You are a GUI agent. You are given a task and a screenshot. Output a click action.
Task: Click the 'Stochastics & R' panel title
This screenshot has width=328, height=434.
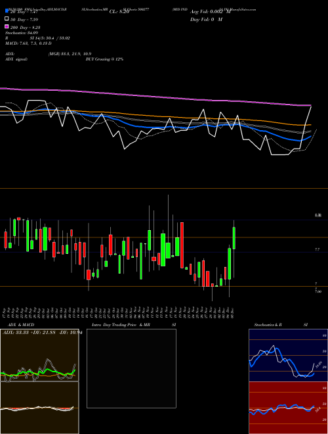click(268, 325)
